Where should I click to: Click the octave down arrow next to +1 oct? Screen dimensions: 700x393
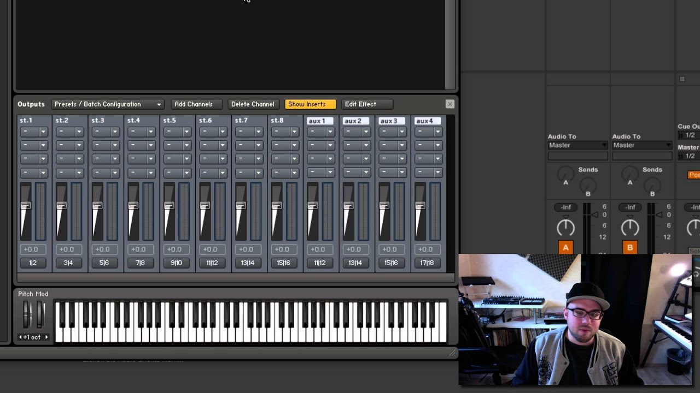21,337
